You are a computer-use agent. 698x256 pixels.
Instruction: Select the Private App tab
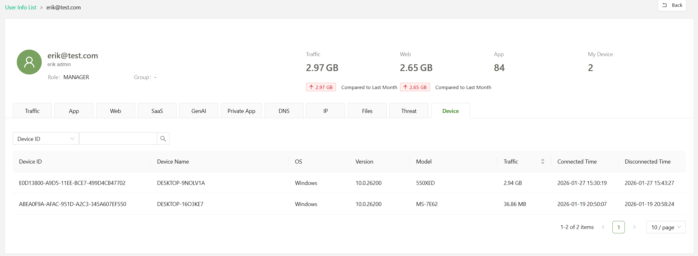pos(241,111)
